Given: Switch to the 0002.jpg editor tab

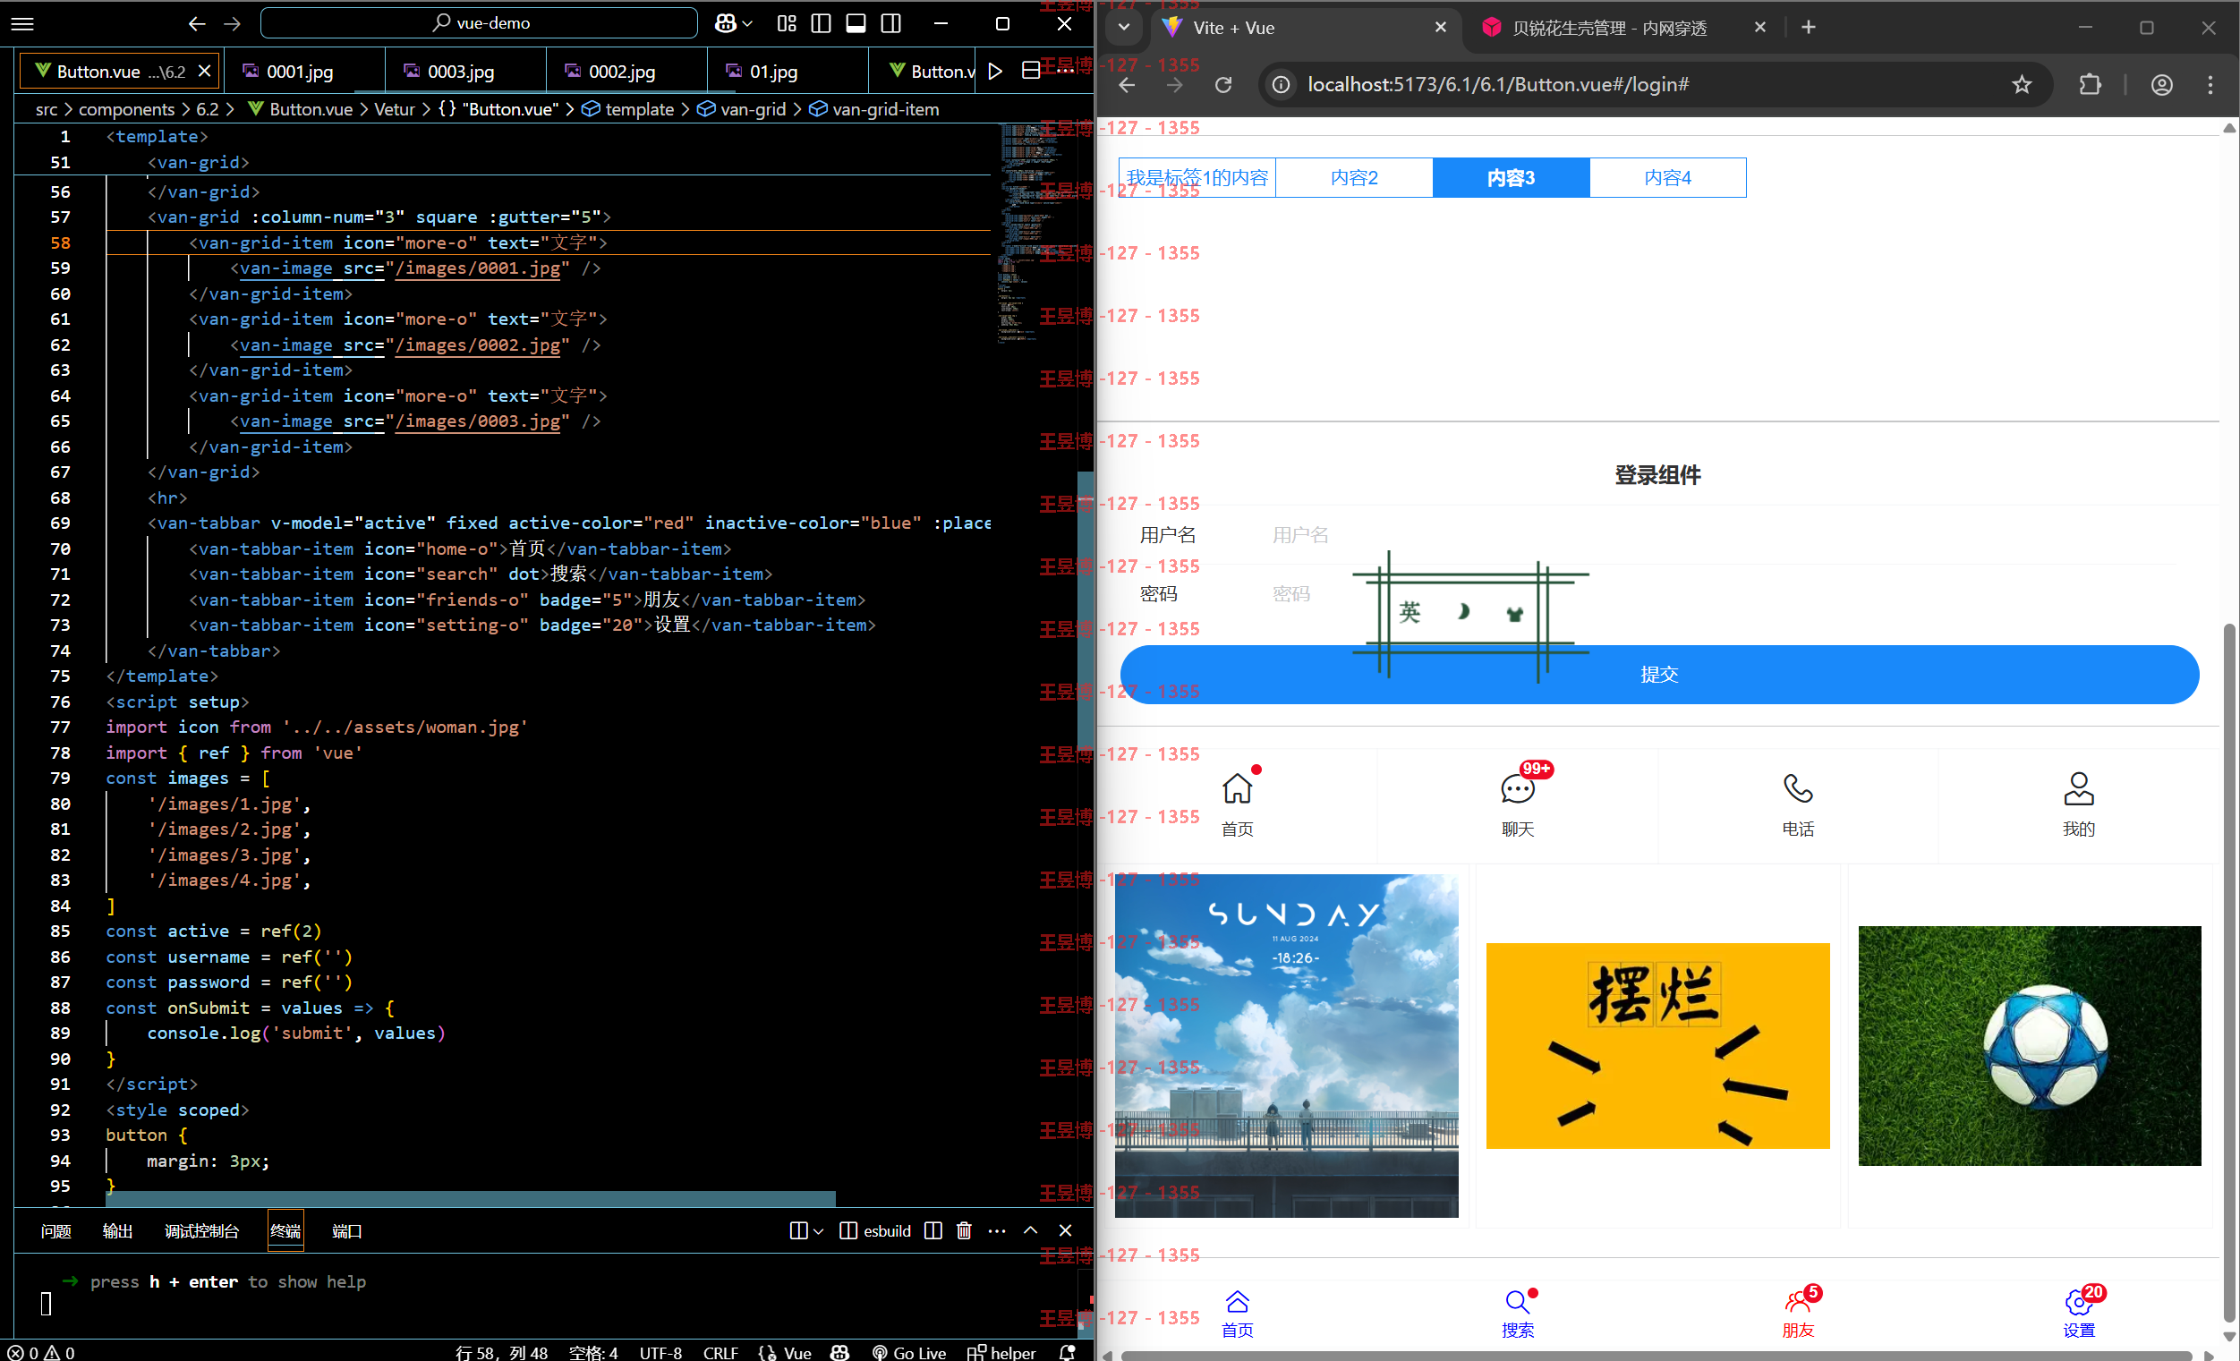Looking at the screenshot, I should [x=622, y=71].
